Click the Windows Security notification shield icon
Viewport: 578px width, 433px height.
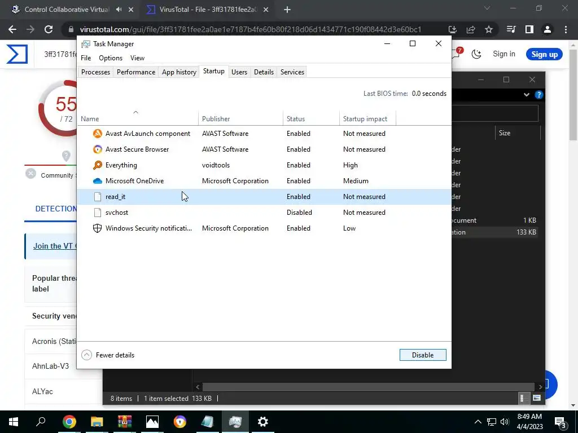tap(97, 228)
